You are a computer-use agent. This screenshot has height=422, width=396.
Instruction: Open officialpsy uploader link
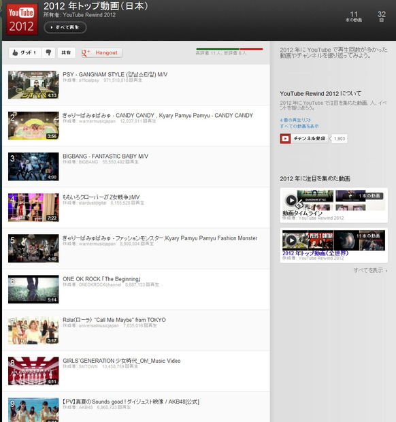tap(88, 80)
